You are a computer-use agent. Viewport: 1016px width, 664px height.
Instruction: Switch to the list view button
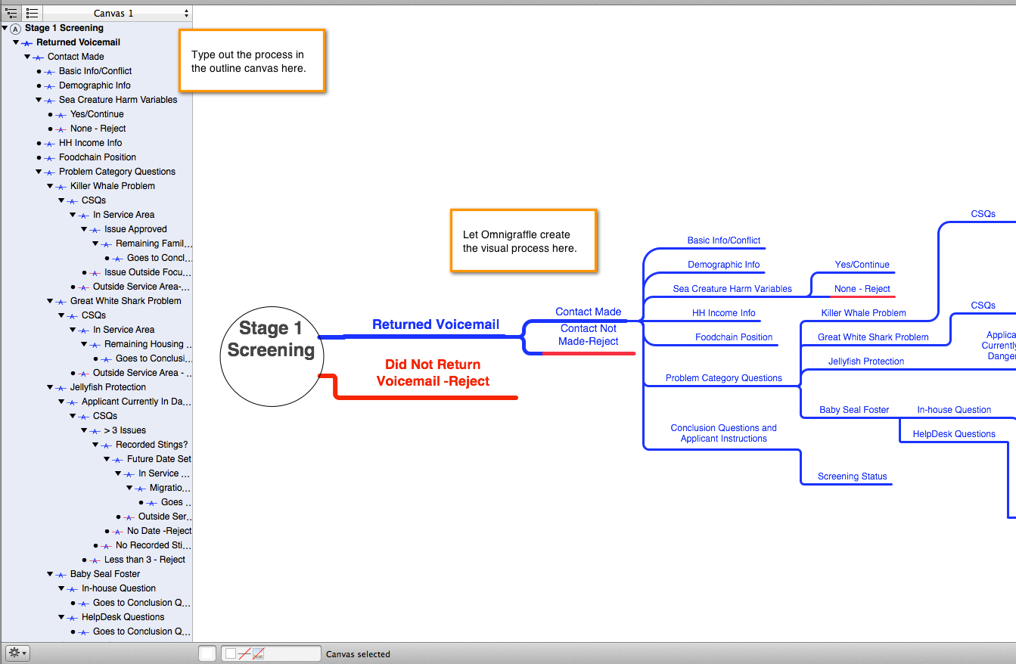click(x=32, y=13)
